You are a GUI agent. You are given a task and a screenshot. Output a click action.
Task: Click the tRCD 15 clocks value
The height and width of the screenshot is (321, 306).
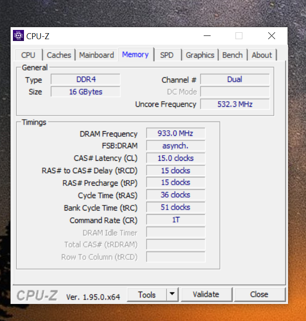(176, 170)
